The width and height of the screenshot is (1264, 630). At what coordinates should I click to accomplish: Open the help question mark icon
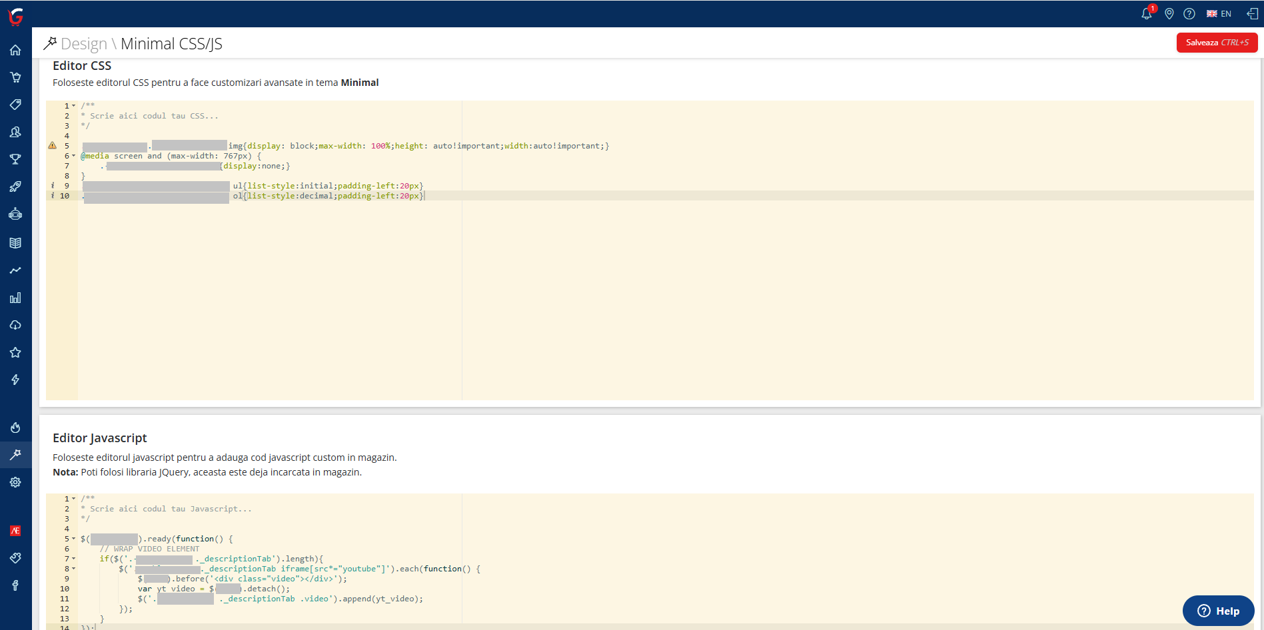pos(1189,14)
